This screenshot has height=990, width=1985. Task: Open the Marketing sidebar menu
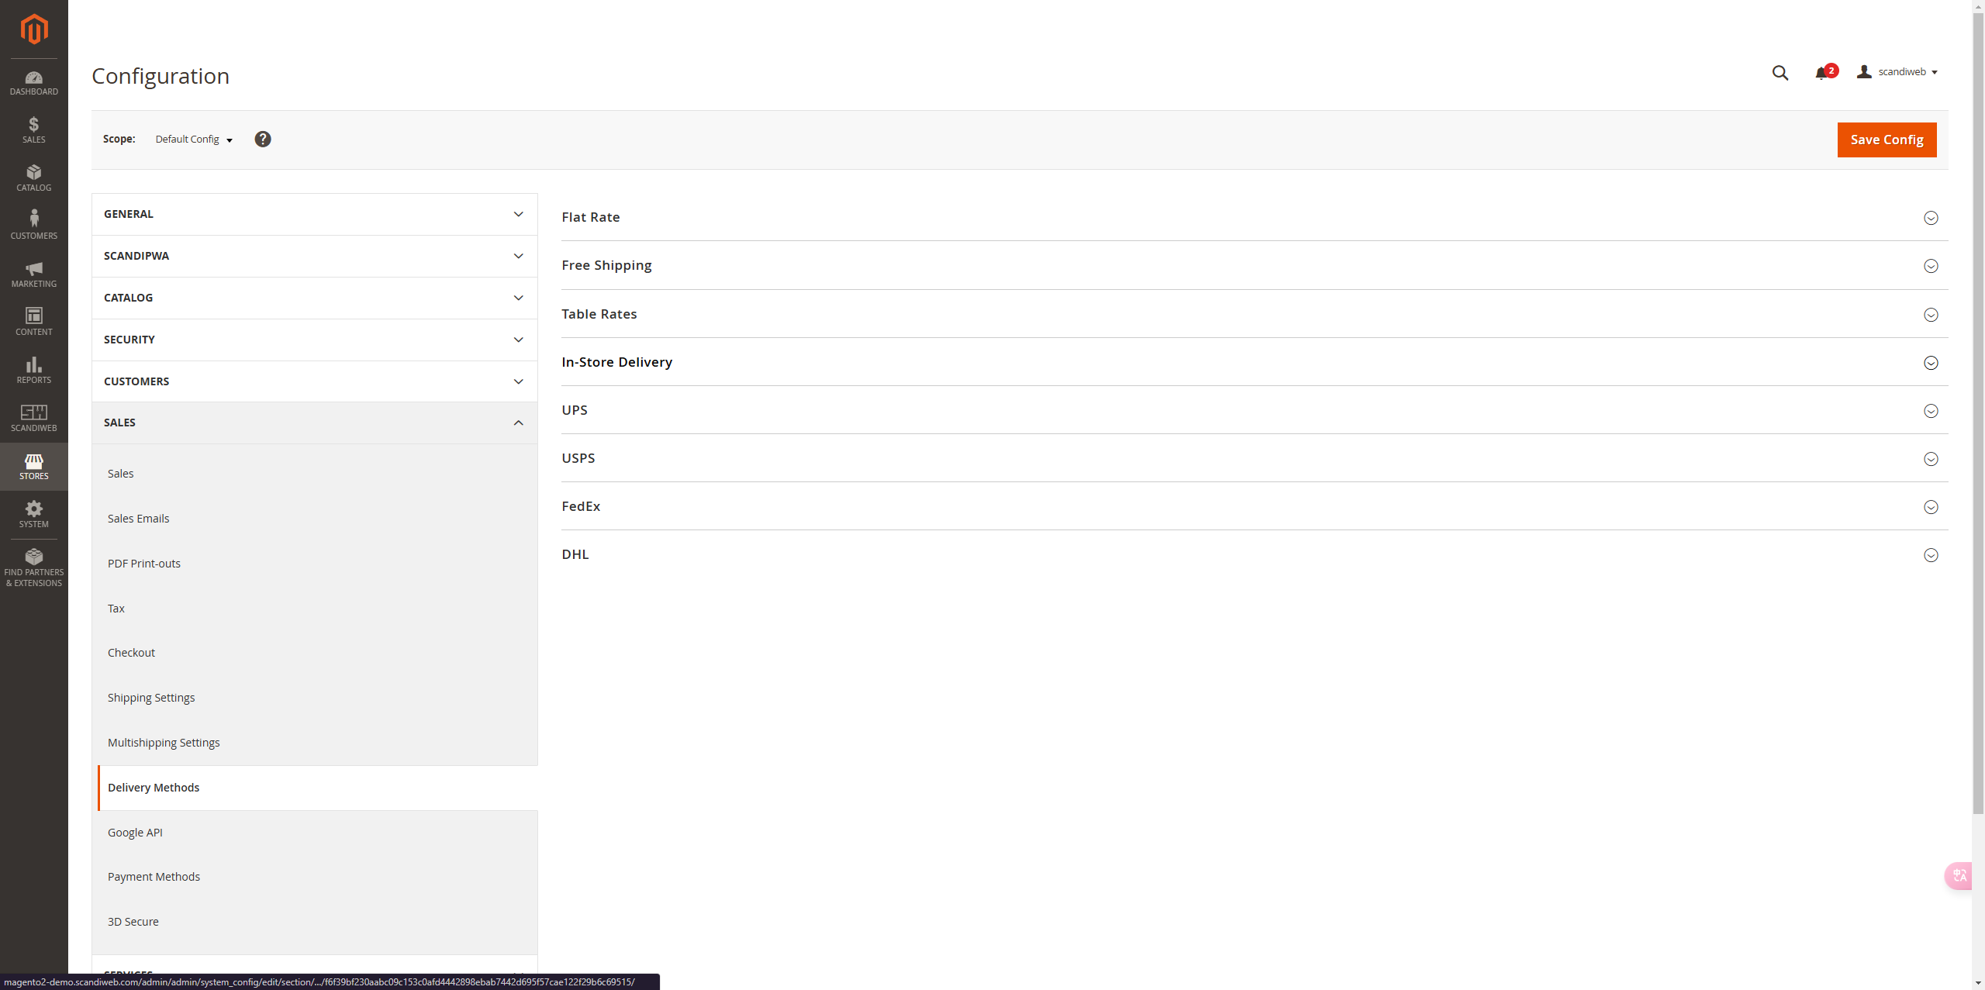click(34, 274)
